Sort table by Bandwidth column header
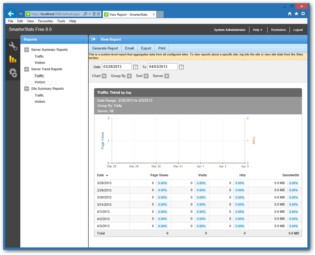 tap(291, 175)
